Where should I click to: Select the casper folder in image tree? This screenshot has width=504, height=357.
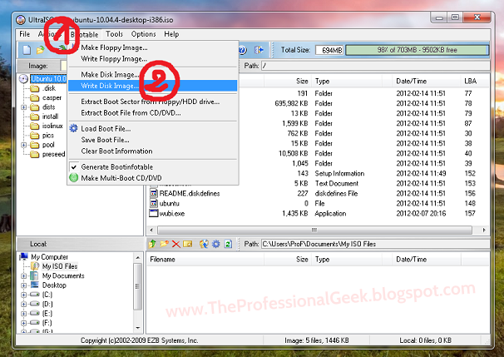[52, 97]
